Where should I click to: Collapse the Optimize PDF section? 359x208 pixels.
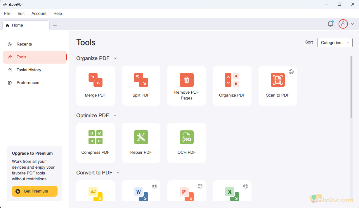[115, 116]
